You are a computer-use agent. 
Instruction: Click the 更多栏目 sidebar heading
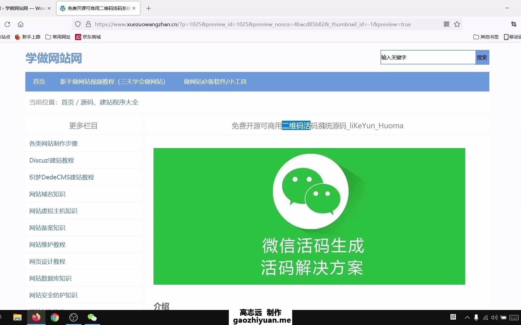(x=83, y=125)
